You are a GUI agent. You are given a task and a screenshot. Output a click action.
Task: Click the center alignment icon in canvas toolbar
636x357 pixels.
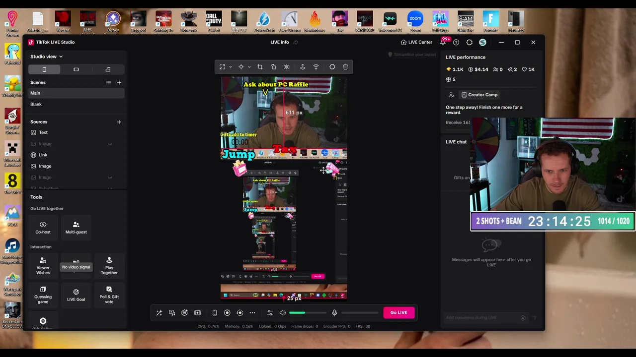pos(241,67)
